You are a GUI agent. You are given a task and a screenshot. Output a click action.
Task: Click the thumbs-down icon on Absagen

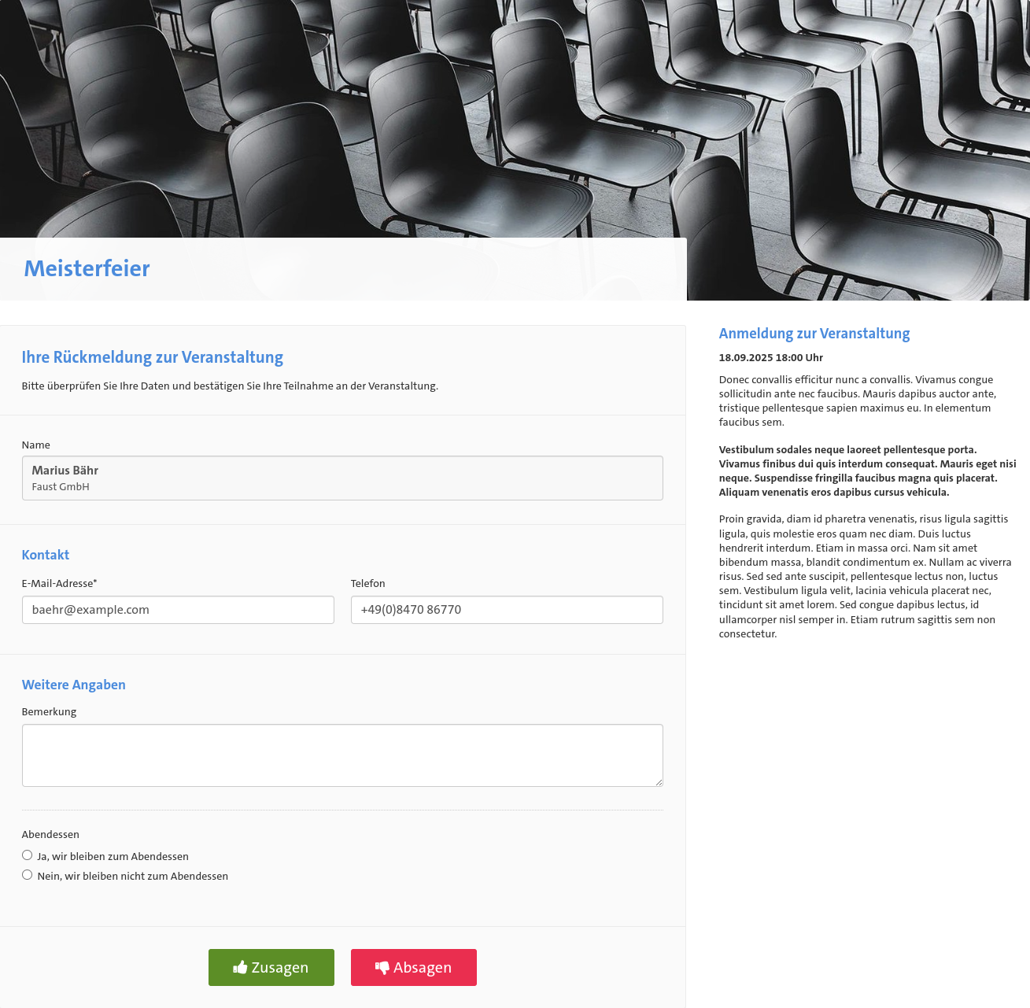coord(382,967)
